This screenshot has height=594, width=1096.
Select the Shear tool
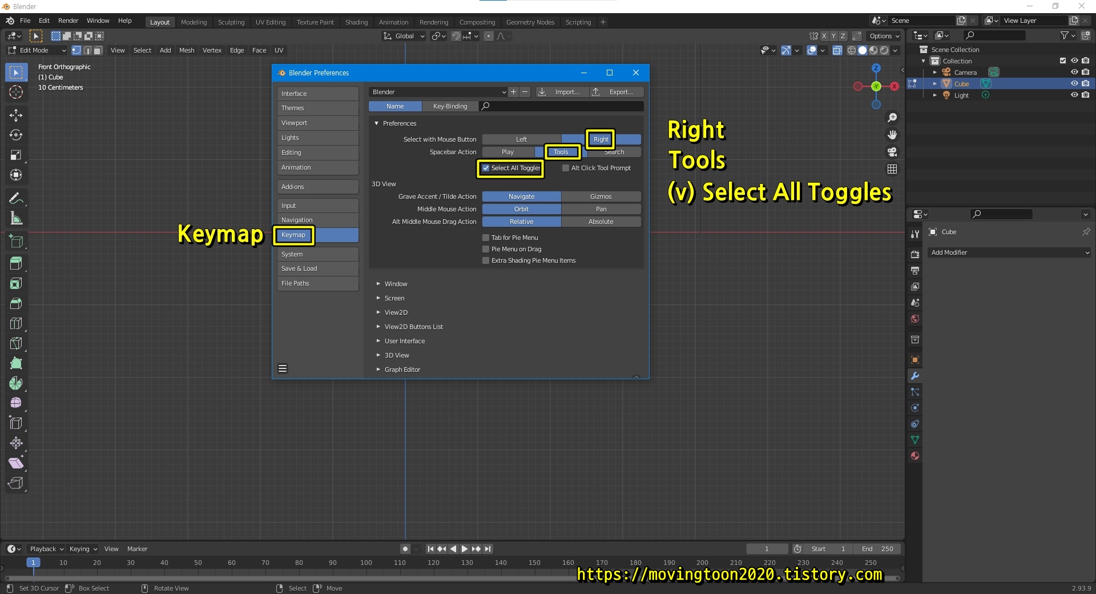(x=16, y=463)
